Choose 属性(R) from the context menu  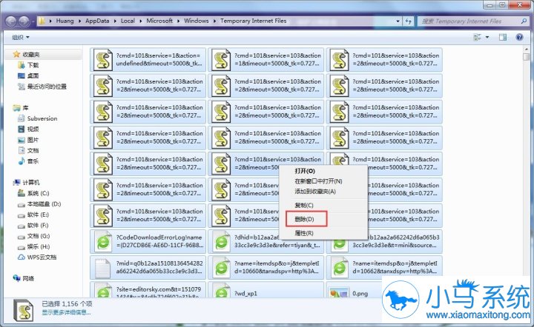tap(323, 233)
